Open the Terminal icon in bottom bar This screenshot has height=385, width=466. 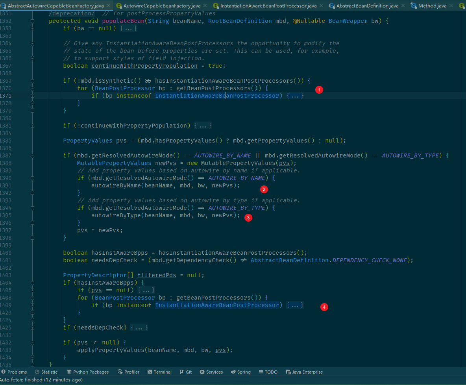(x=150, y=372)
